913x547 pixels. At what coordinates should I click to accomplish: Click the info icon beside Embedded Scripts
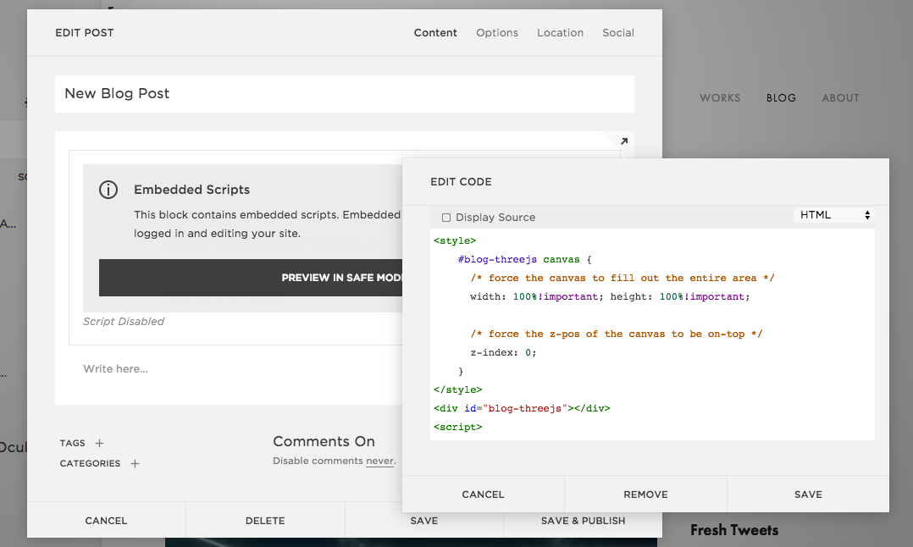108,190
